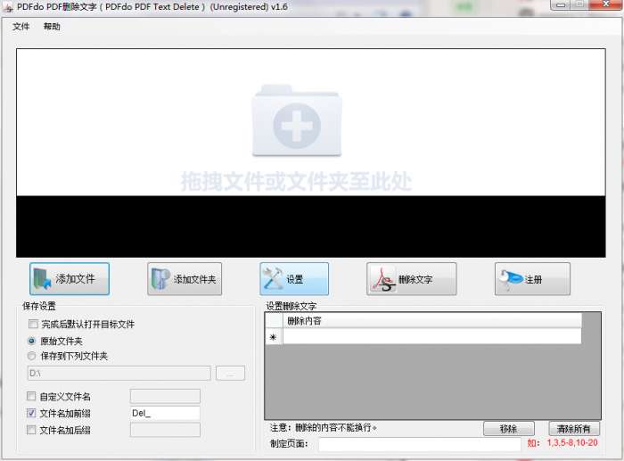Click the browse folder '...' button
Viewport: 624px width, 461px height.
(230, 374)
